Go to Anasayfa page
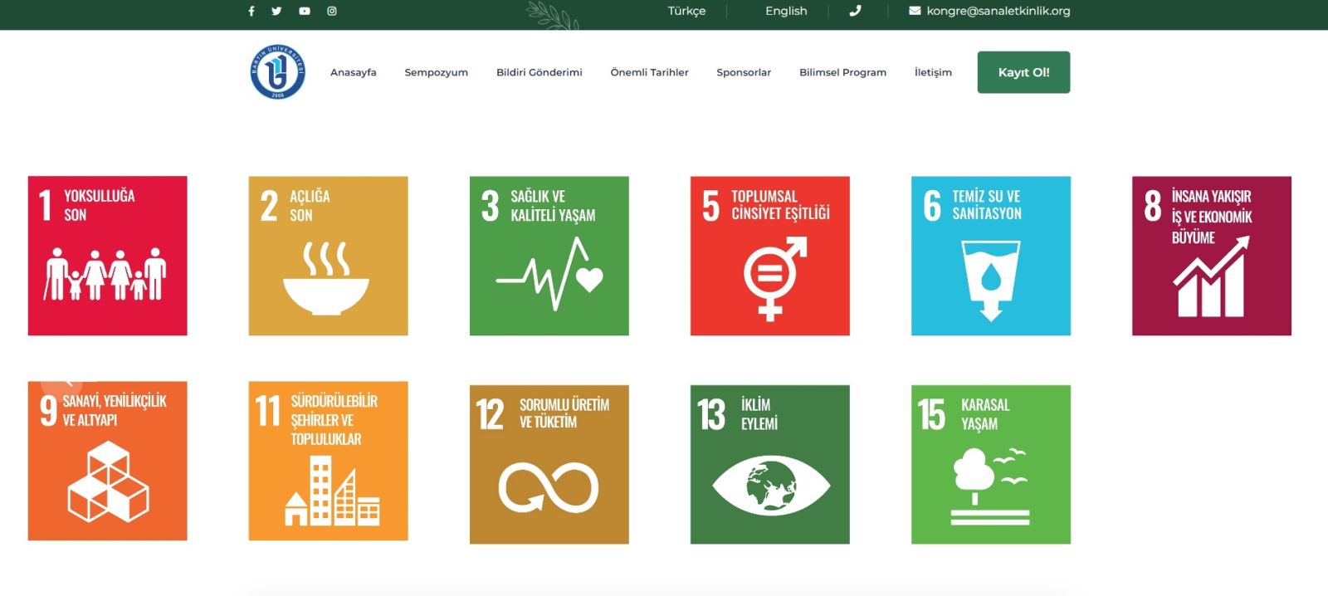This screenshot has height=596, width=1328. [x=354, y=72]
